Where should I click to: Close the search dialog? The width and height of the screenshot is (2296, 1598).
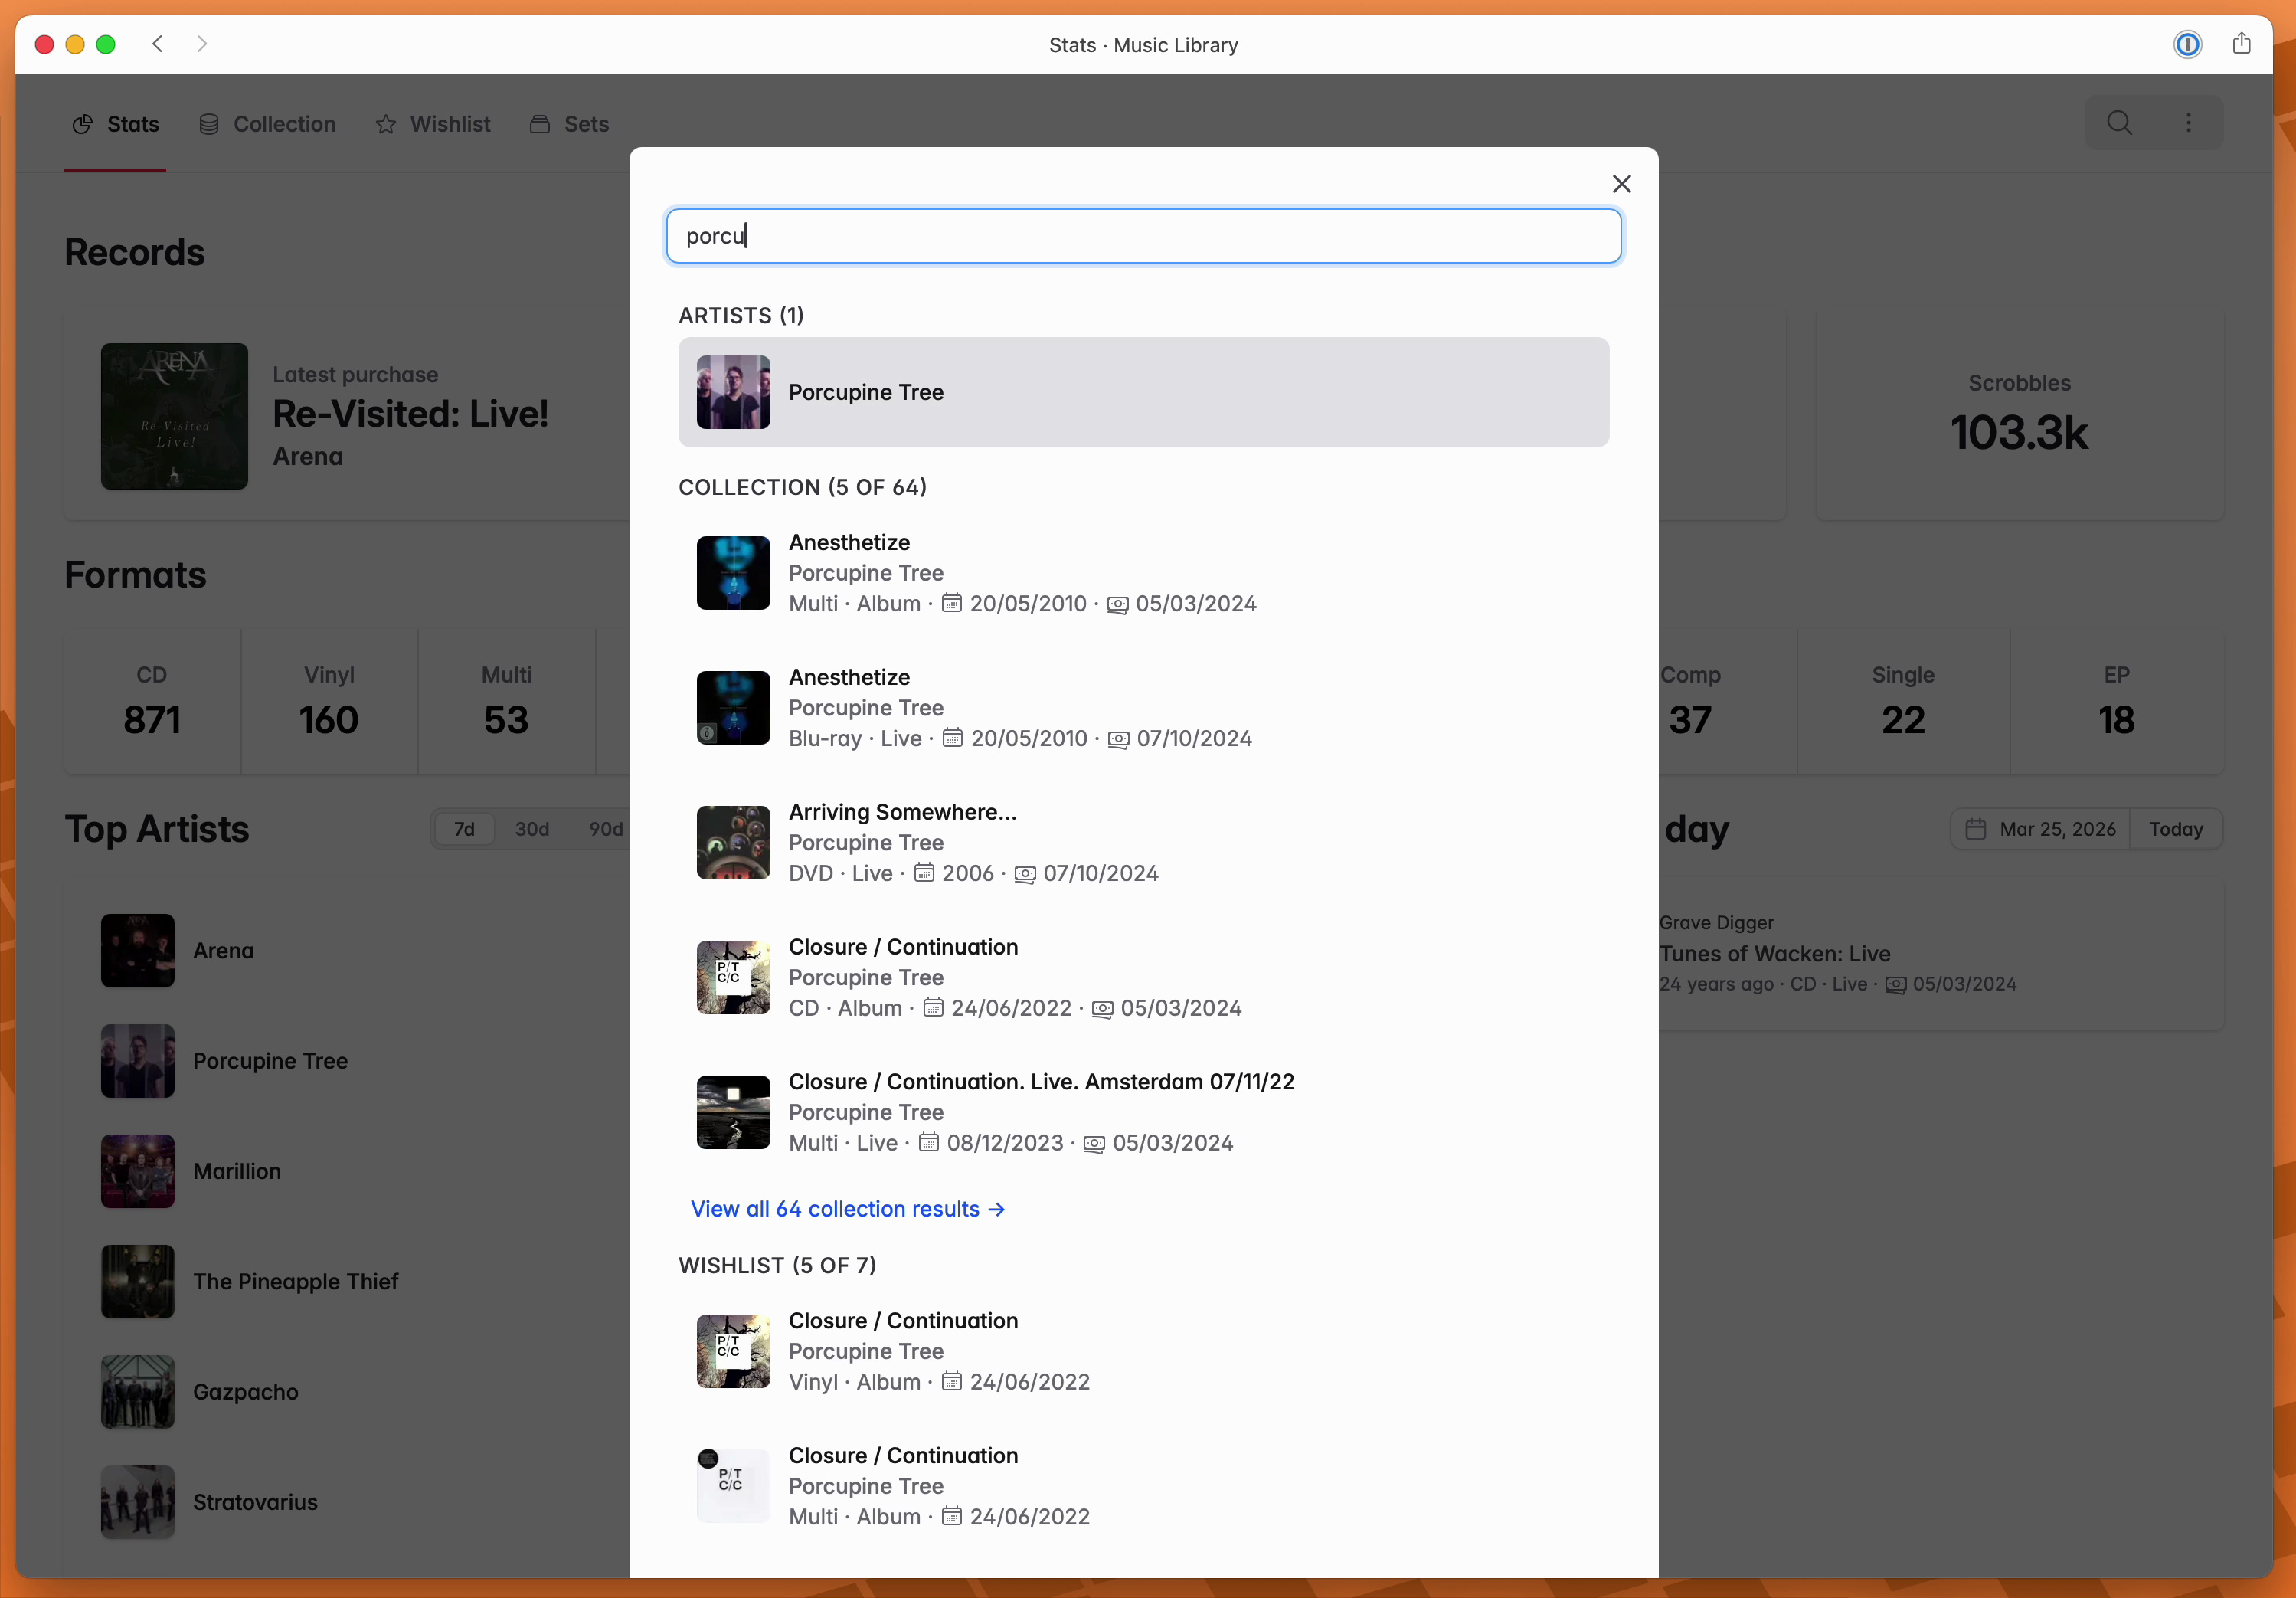tap(1621, 184)
